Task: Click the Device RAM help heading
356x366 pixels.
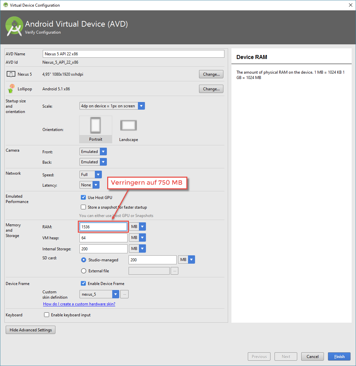Action: coord(252,57)
